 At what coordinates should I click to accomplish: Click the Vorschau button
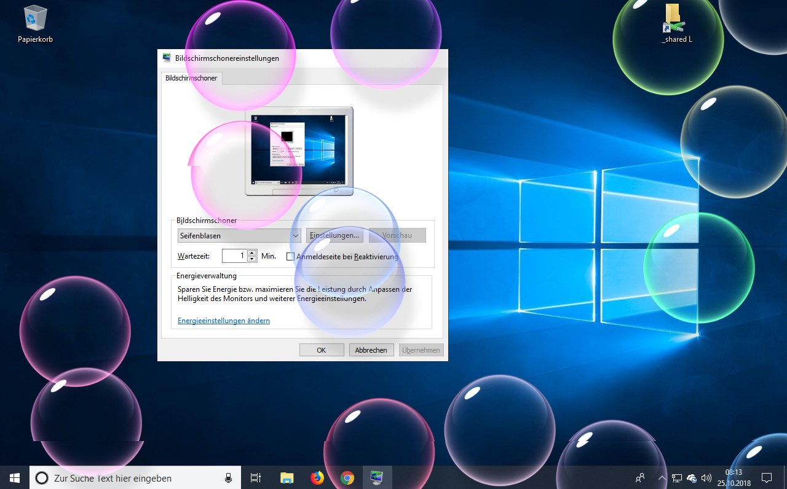pyautogui.click(x=397, y=235)
